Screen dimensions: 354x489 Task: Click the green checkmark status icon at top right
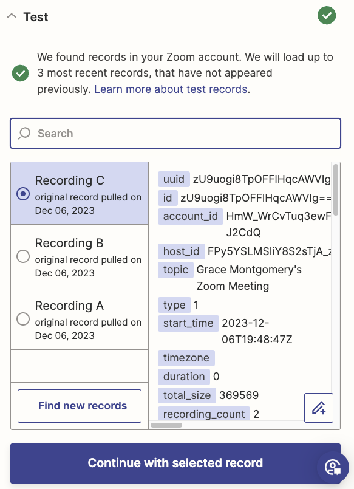327,16
